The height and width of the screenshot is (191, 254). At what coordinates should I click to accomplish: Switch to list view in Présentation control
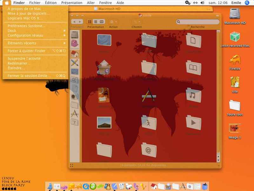pos(96,22)
